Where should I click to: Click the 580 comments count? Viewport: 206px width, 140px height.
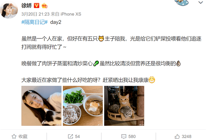click(132, 136)
